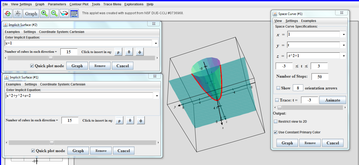Enable anaglyph view with the 3D glasses icon

(x=64, y=13)
